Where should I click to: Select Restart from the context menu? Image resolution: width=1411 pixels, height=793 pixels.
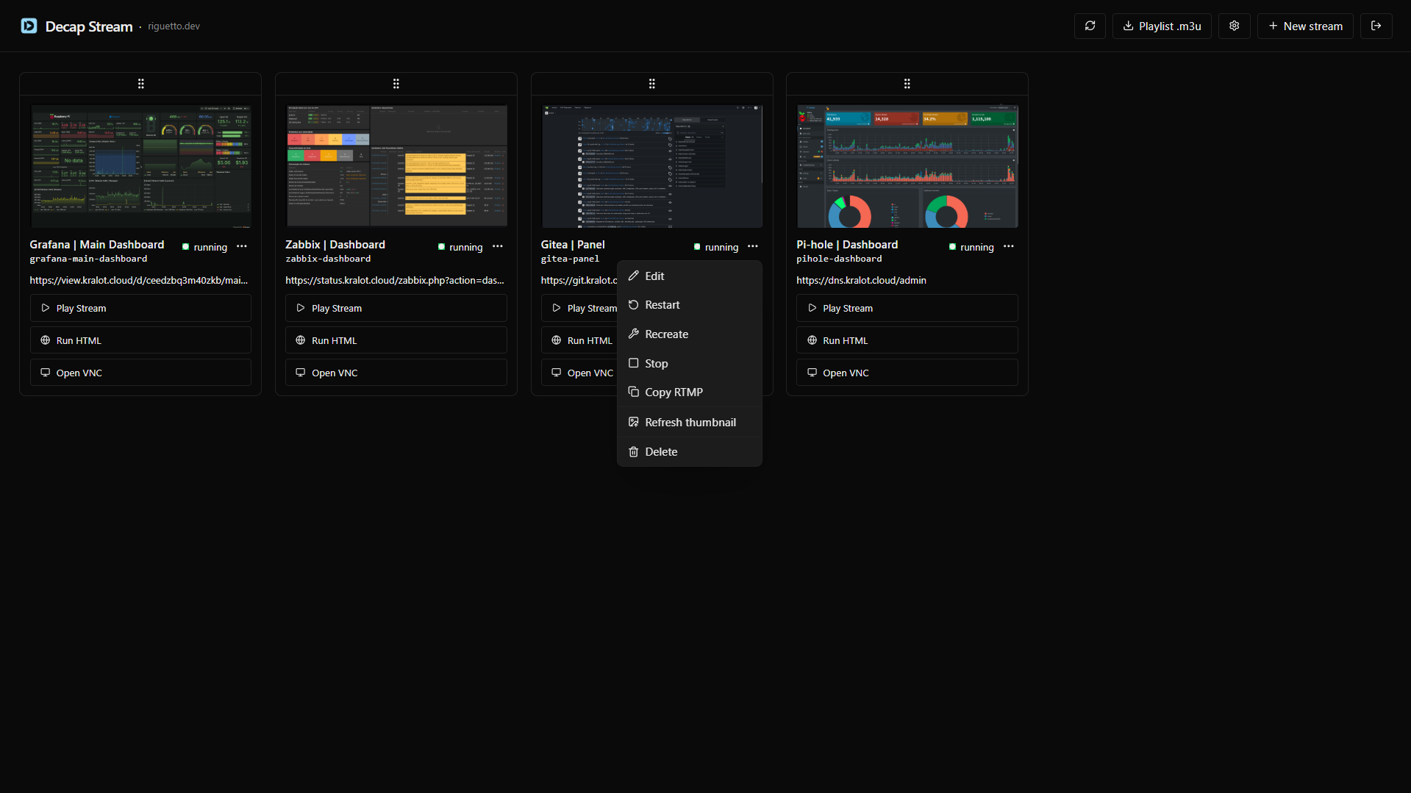click(x=662, y=304)
